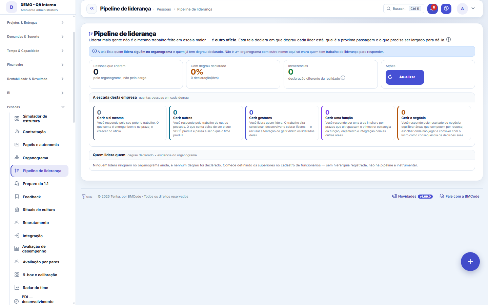
Task: Click the Atualizar button
Action: (405, 77)
